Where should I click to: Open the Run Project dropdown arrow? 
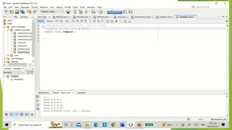[x=90, y=12]
